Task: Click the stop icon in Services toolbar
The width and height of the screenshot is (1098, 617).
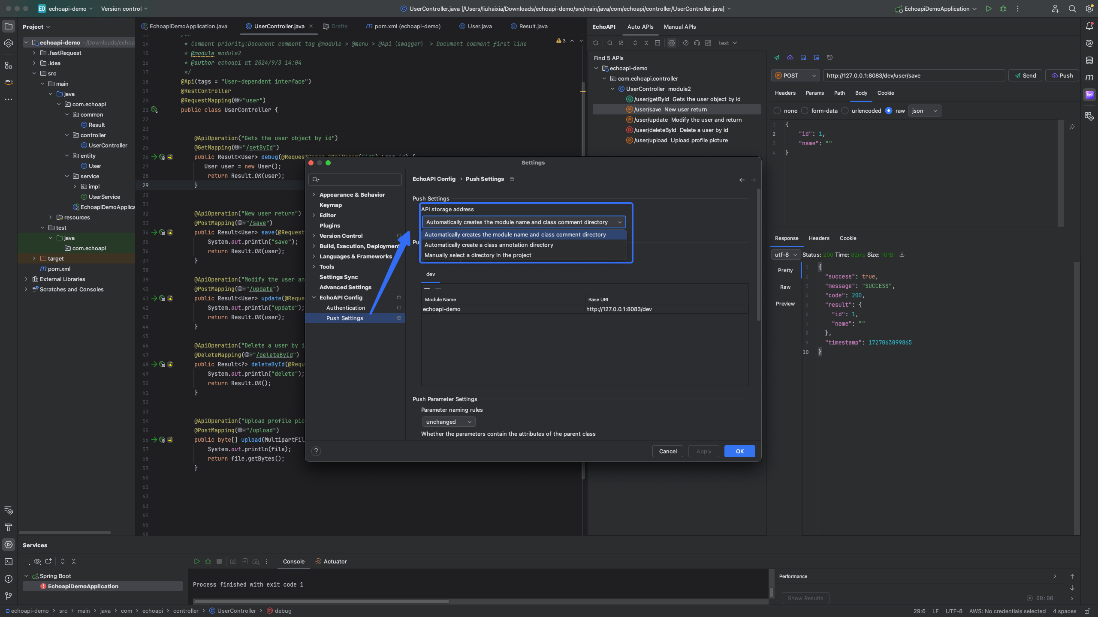Action: (x=219, y=561)
